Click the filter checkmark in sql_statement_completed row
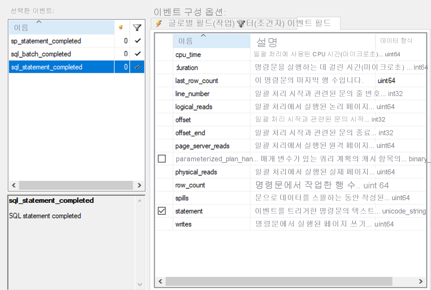 (137, 67)
